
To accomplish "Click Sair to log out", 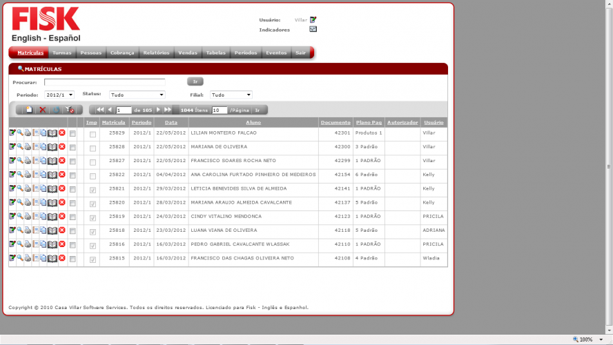I will (x=301, y=52).
